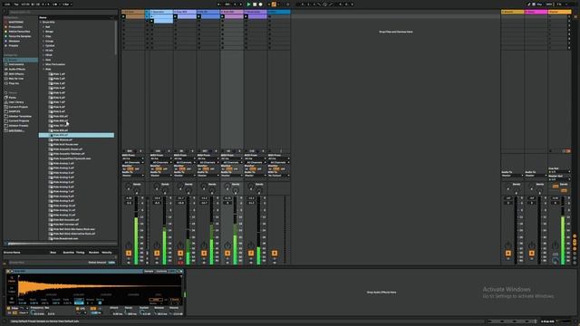Viewport: 580px width, 326px height.
Task: Select the Windows collection in the browser
Action: [14, 41]
